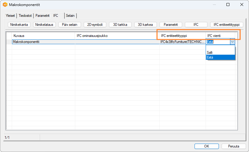
Task: Click the IFC toolbar button
Action: click(196, 25)
